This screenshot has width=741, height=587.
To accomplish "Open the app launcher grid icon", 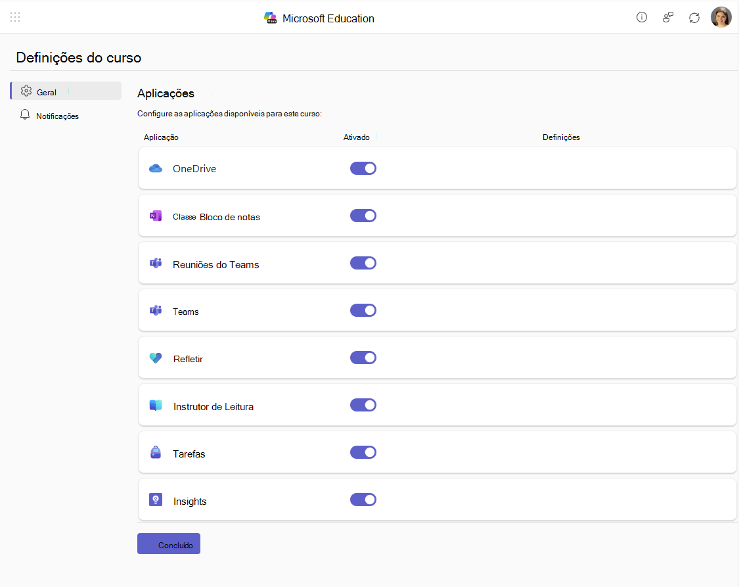I will 15,18.
